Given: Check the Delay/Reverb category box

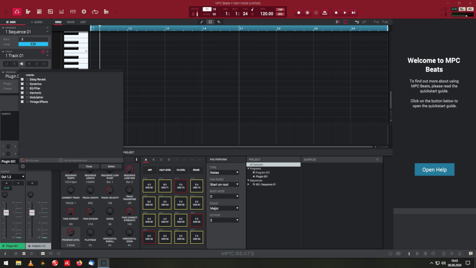Looking at the screenshot, I should pyautogui.click(x=23, y=79).
